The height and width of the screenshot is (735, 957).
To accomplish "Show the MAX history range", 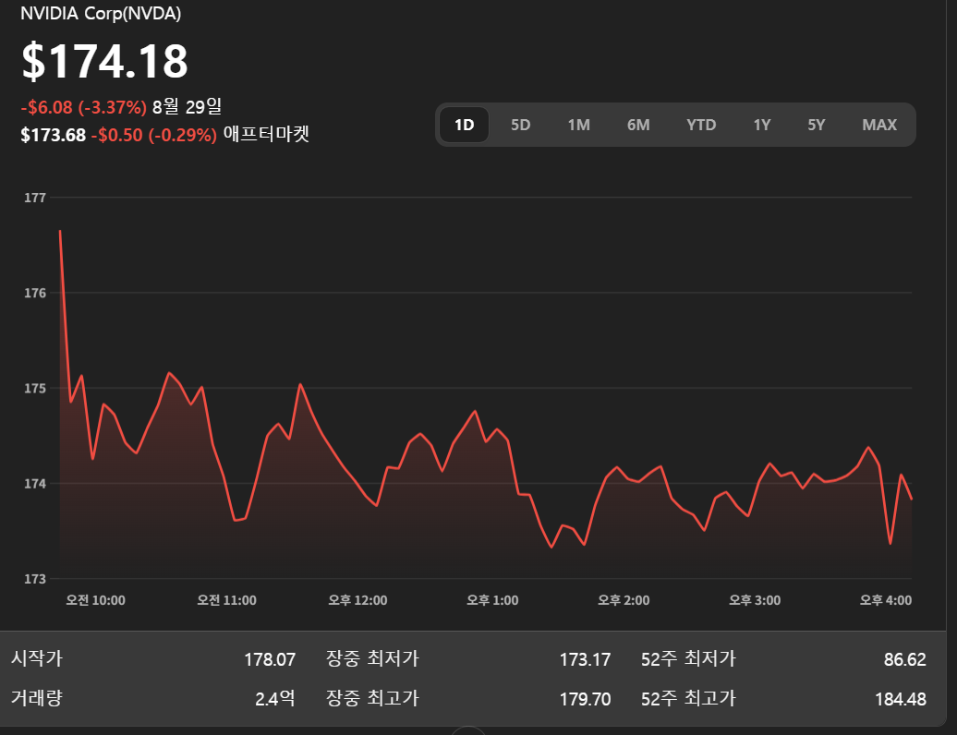I will [x=879, y=125].
